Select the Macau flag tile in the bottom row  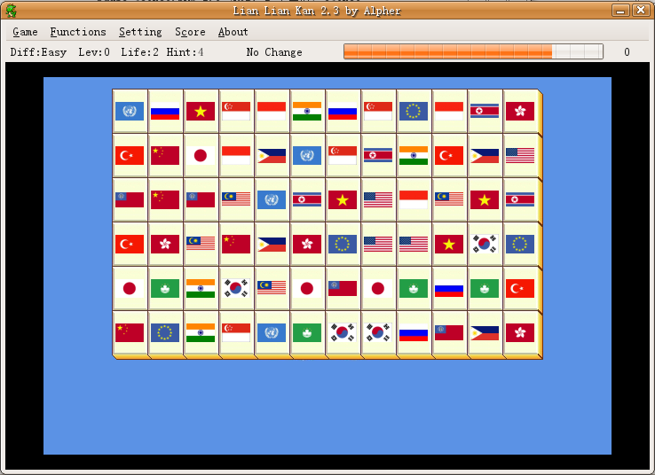307,333
